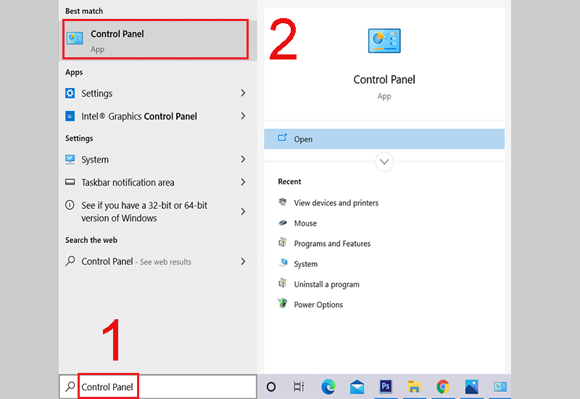
Task: Open Photos app from the taskbar
Action: coord(472,387)
